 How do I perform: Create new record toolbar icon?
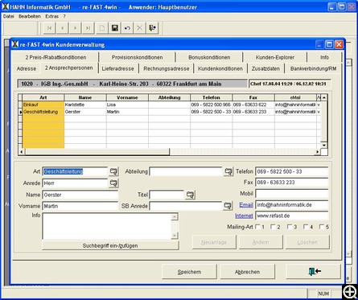pos(101,28)
